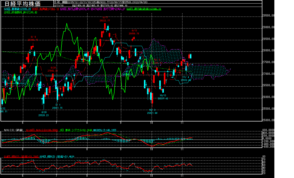The height and width of the screenshot is (178, 294).
Task: Click the 50 level on the RSI axis
Action: 264,165
